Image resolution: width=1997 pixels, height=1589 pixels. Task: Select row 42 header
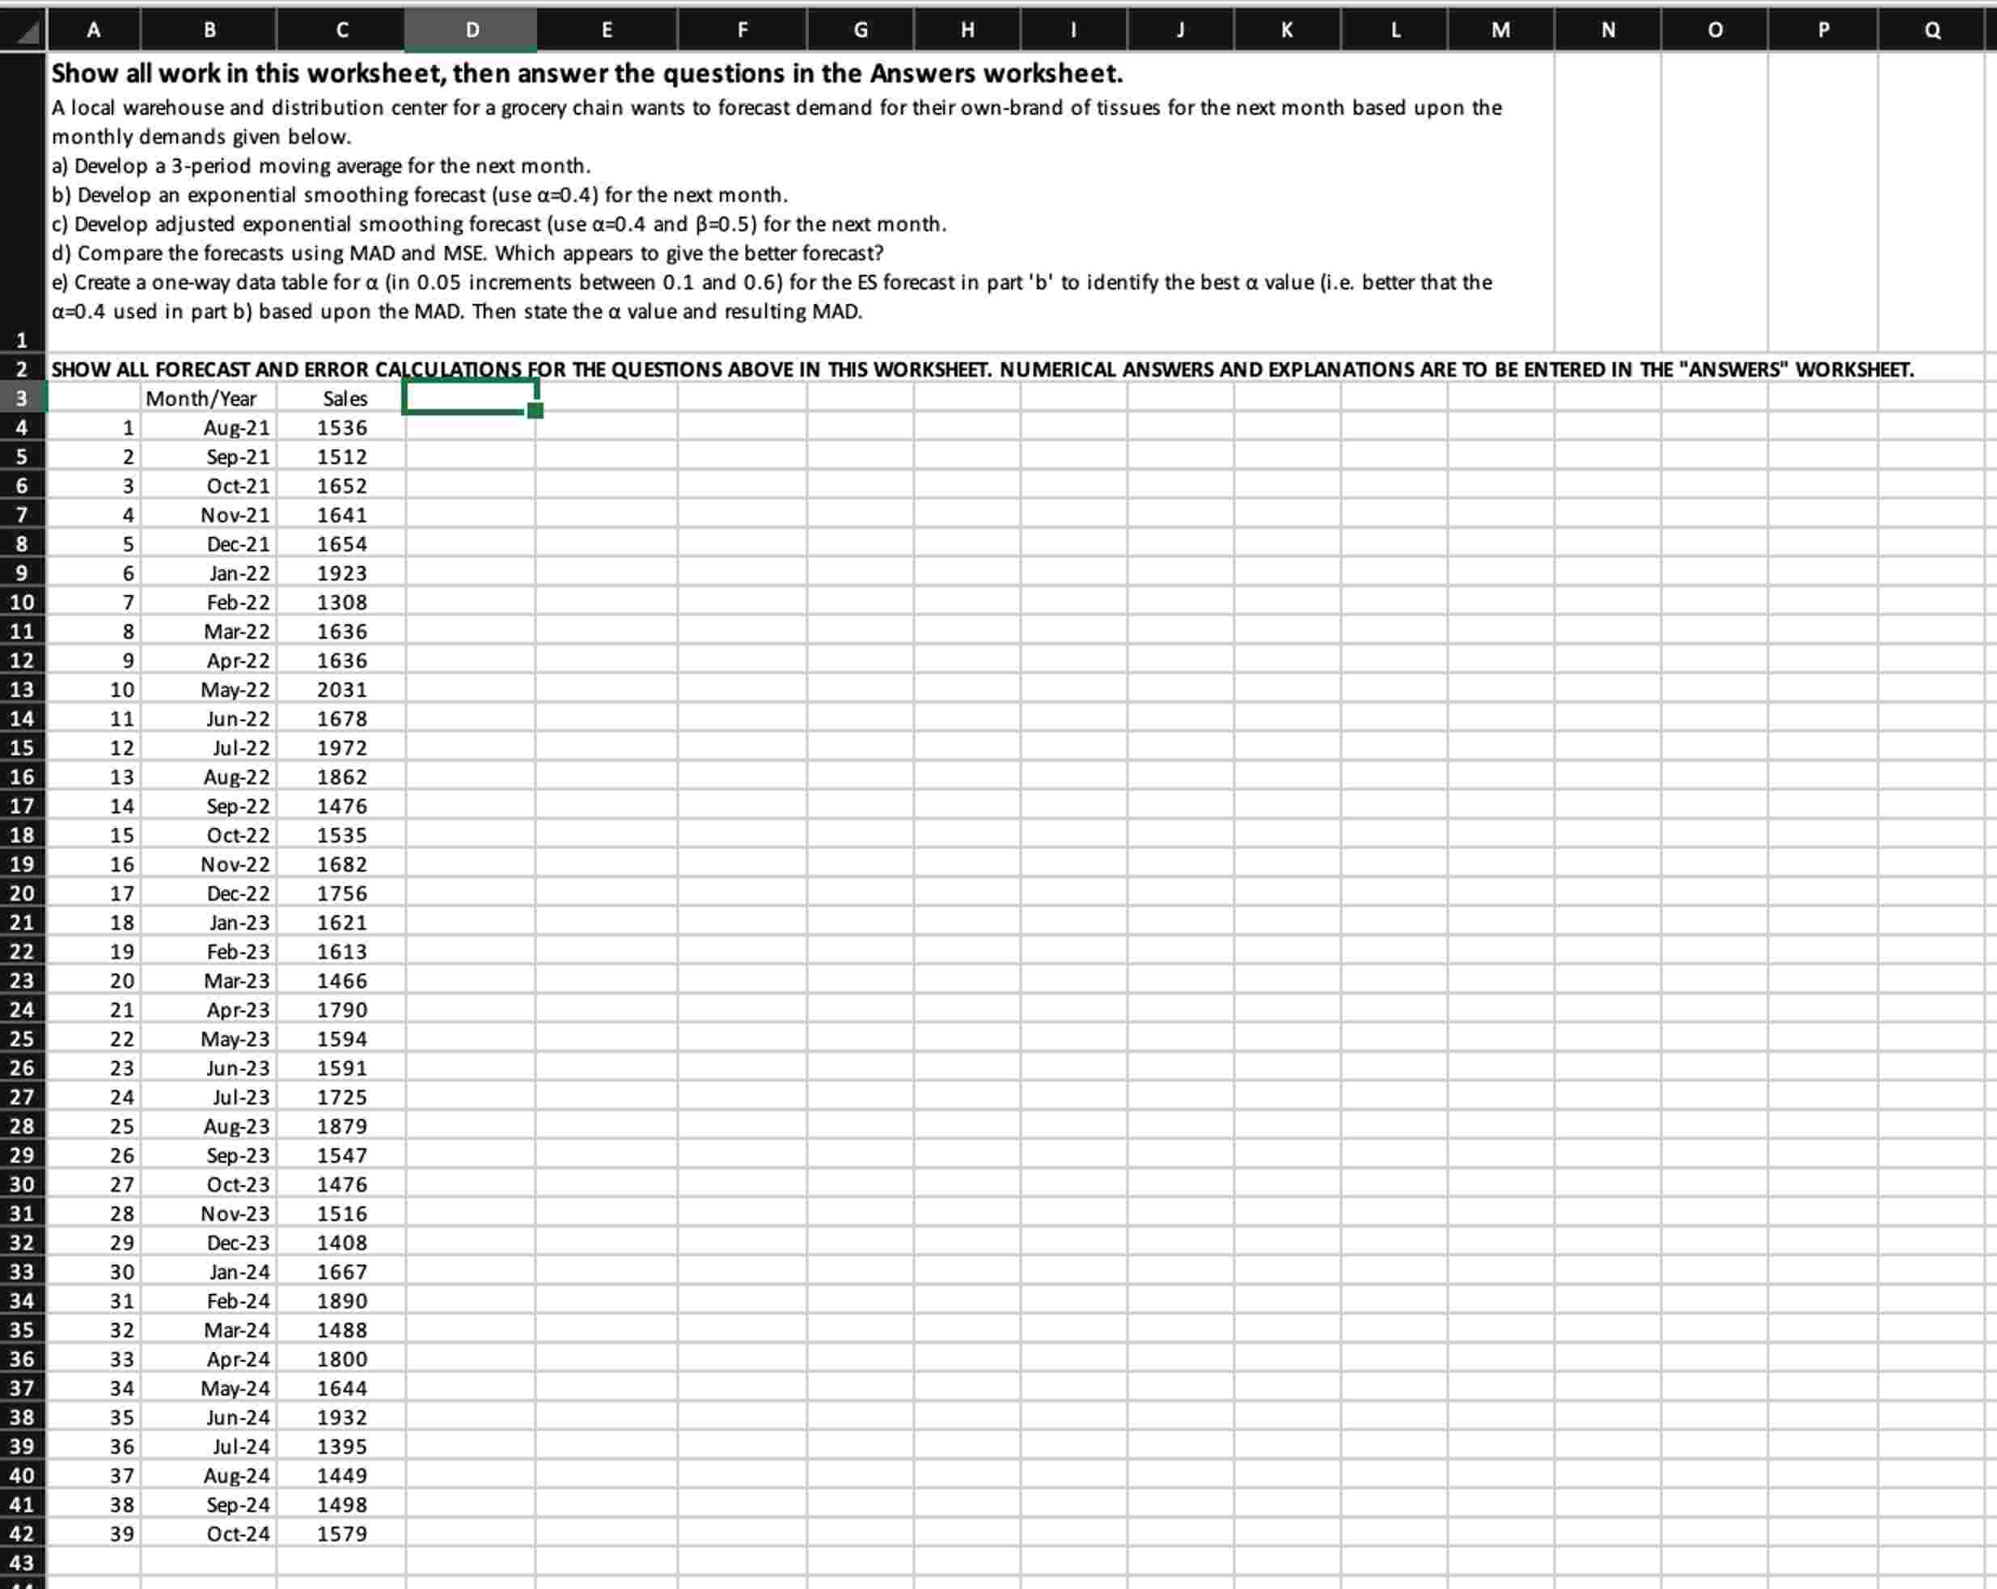(22, 1533)
